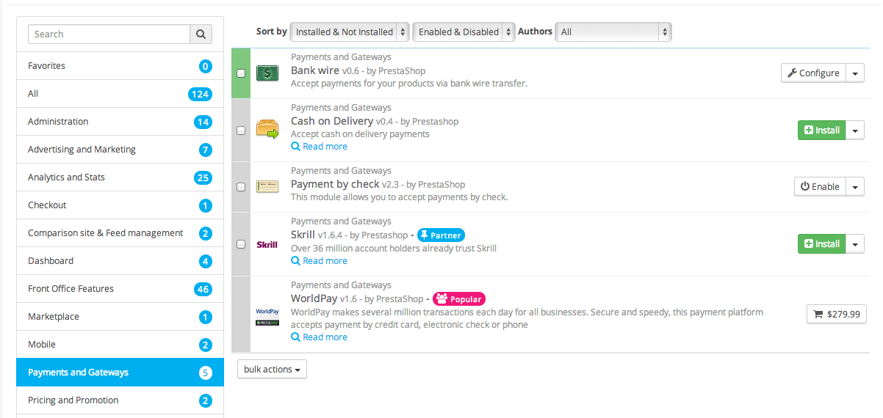Click the WorldPay logo icon
The image size is (883, 418).
click(267, 317)
